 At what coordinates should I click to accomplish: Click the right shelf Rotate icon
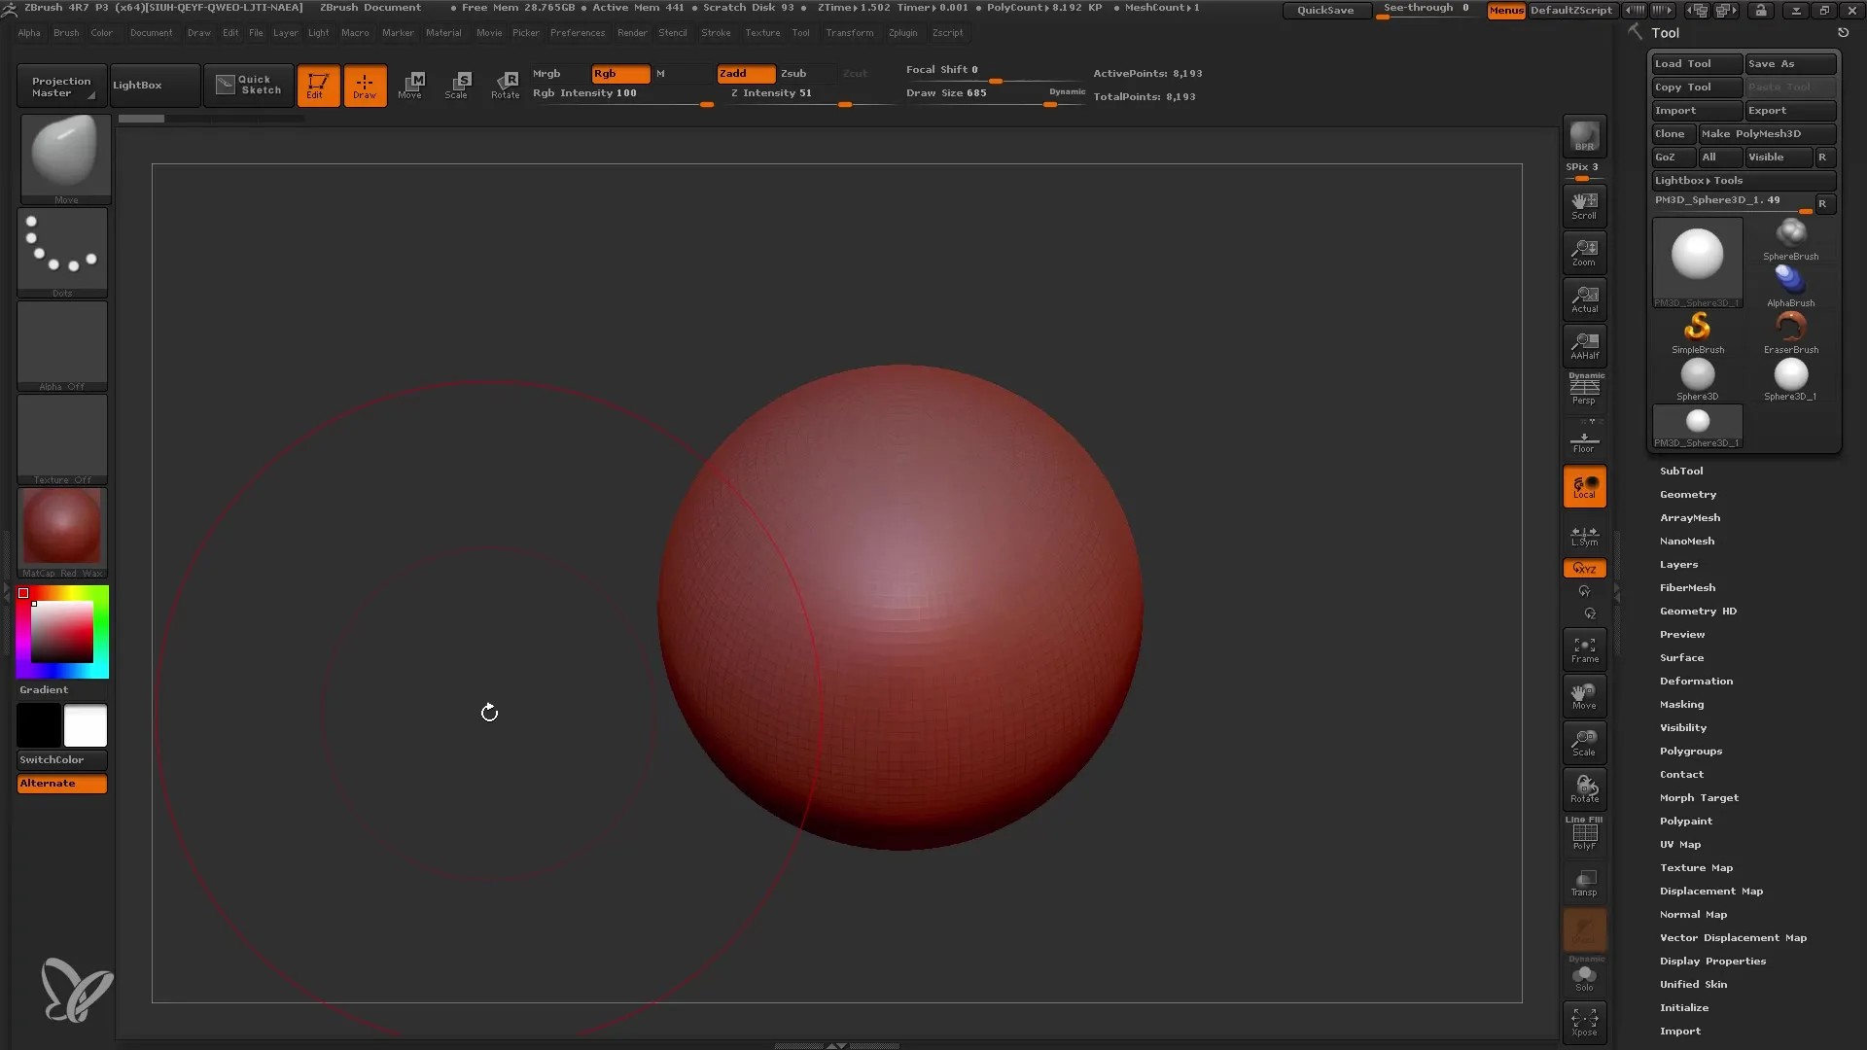pos(1584,788)
